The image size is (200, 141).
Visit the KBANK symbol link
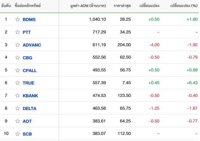30,96
